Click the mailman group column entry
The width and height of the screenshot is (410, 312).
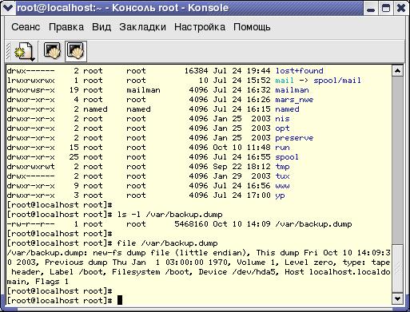[x=143, y=90]
